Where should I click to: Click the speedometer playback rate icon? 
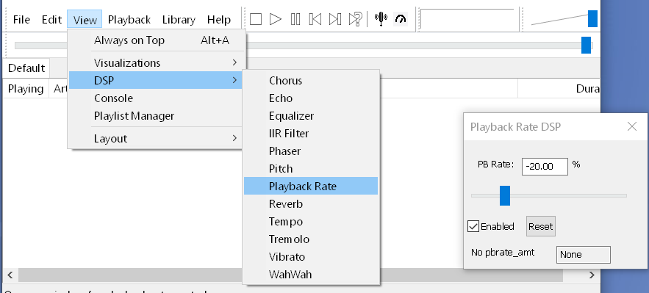(x=401, y=19)
